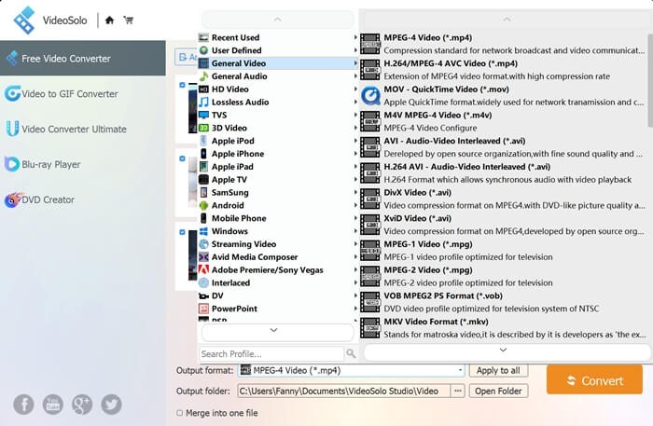This screenshot has width=653, height=426.
Task: Click the Windows logo icon
Action: [x=203, y=231]
